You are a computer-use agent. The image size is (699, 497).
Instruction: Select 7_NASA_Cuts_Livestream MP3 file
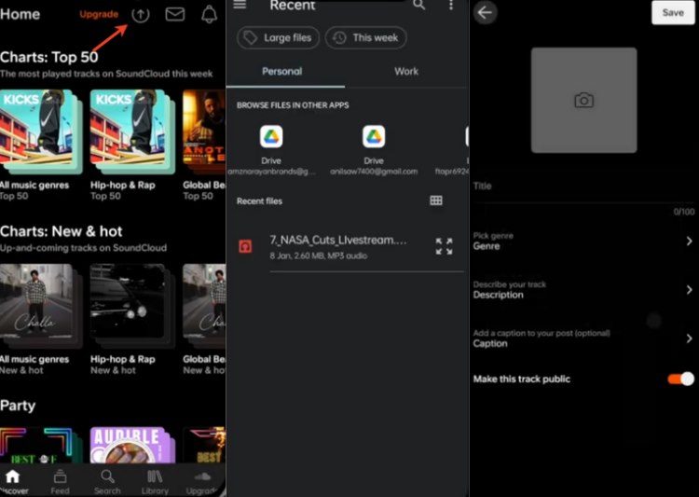346,247
